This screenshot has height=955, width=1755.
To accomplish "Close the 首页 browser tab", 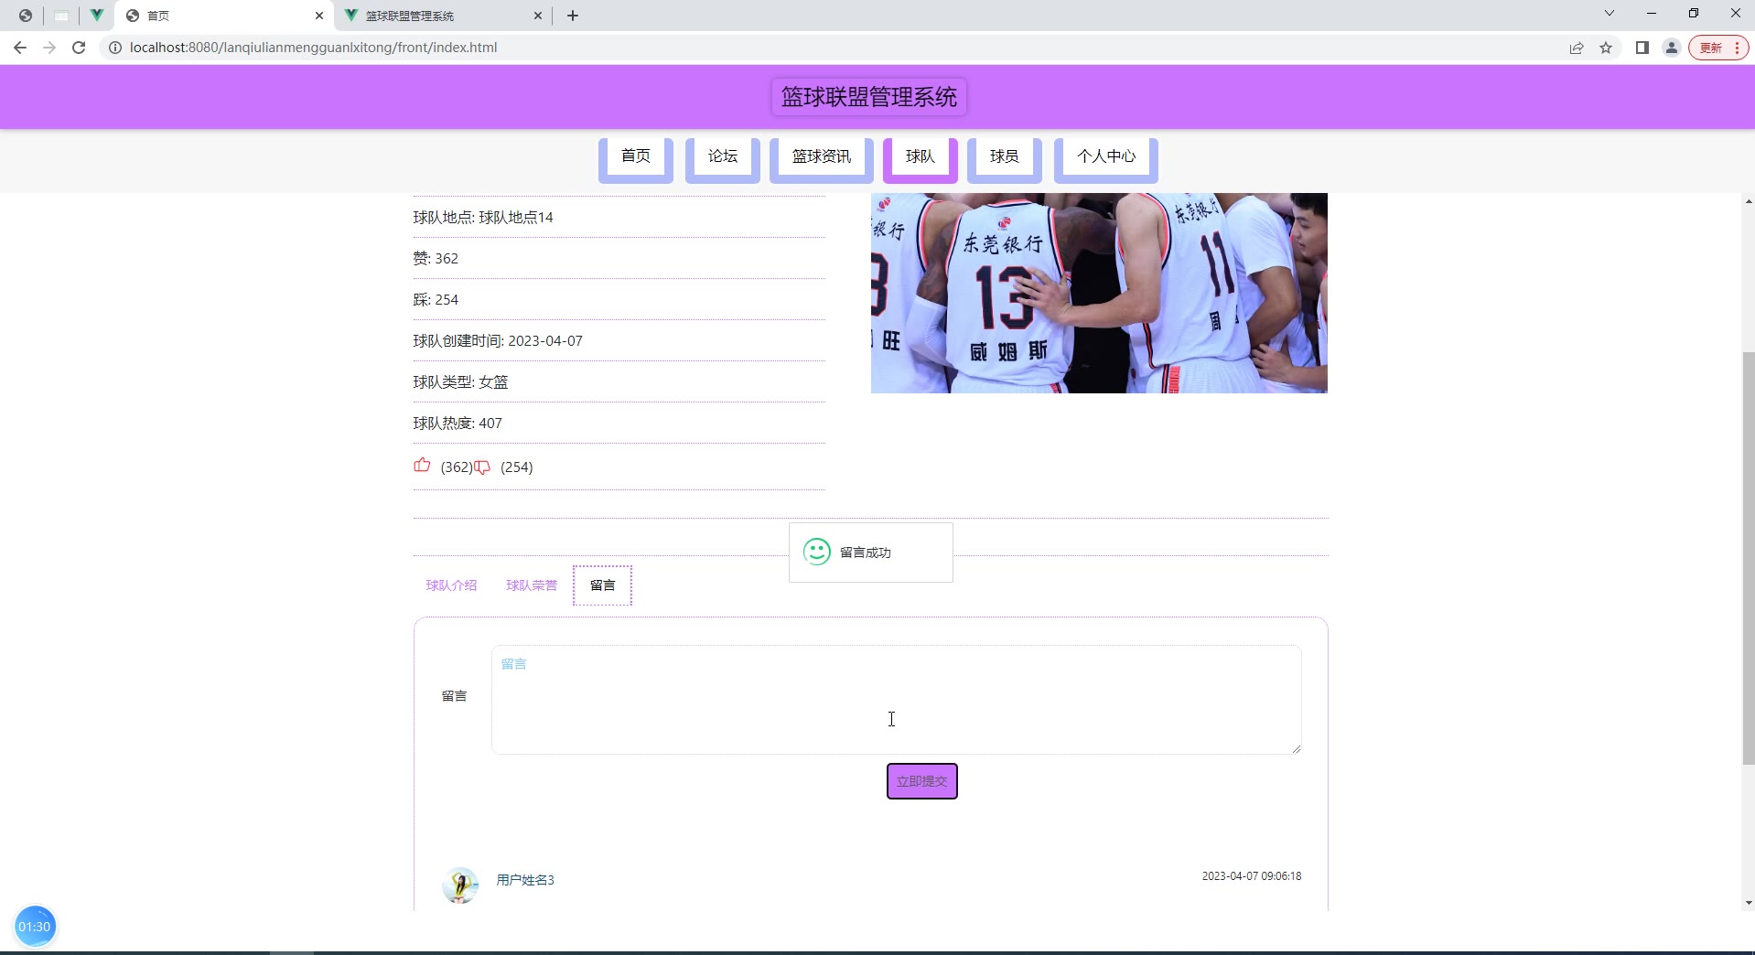I will pos(319,16).
